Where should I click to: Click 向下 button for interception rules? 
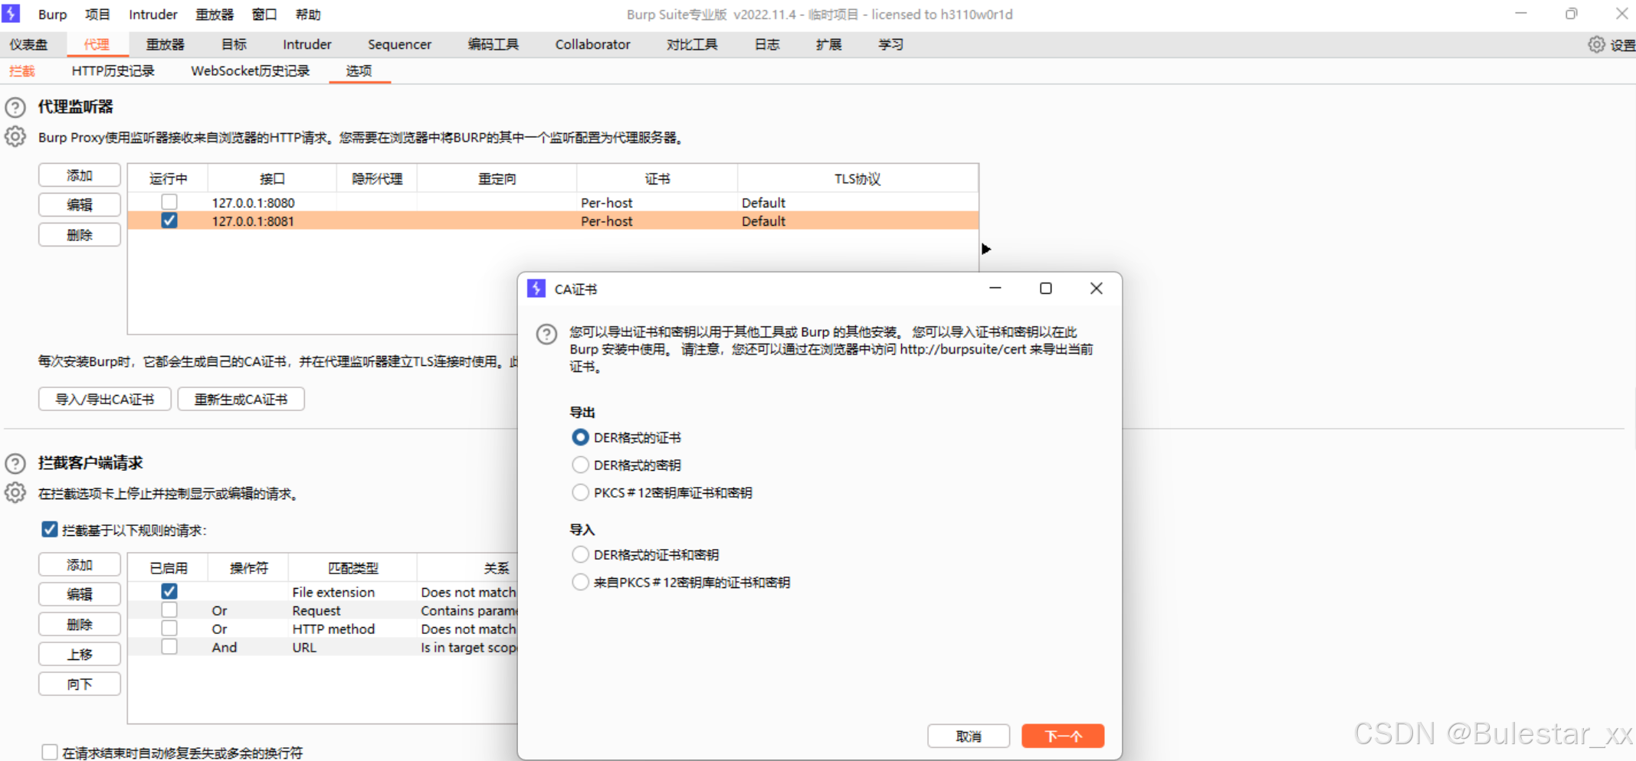pyautogui.click(x=80, y=684)
